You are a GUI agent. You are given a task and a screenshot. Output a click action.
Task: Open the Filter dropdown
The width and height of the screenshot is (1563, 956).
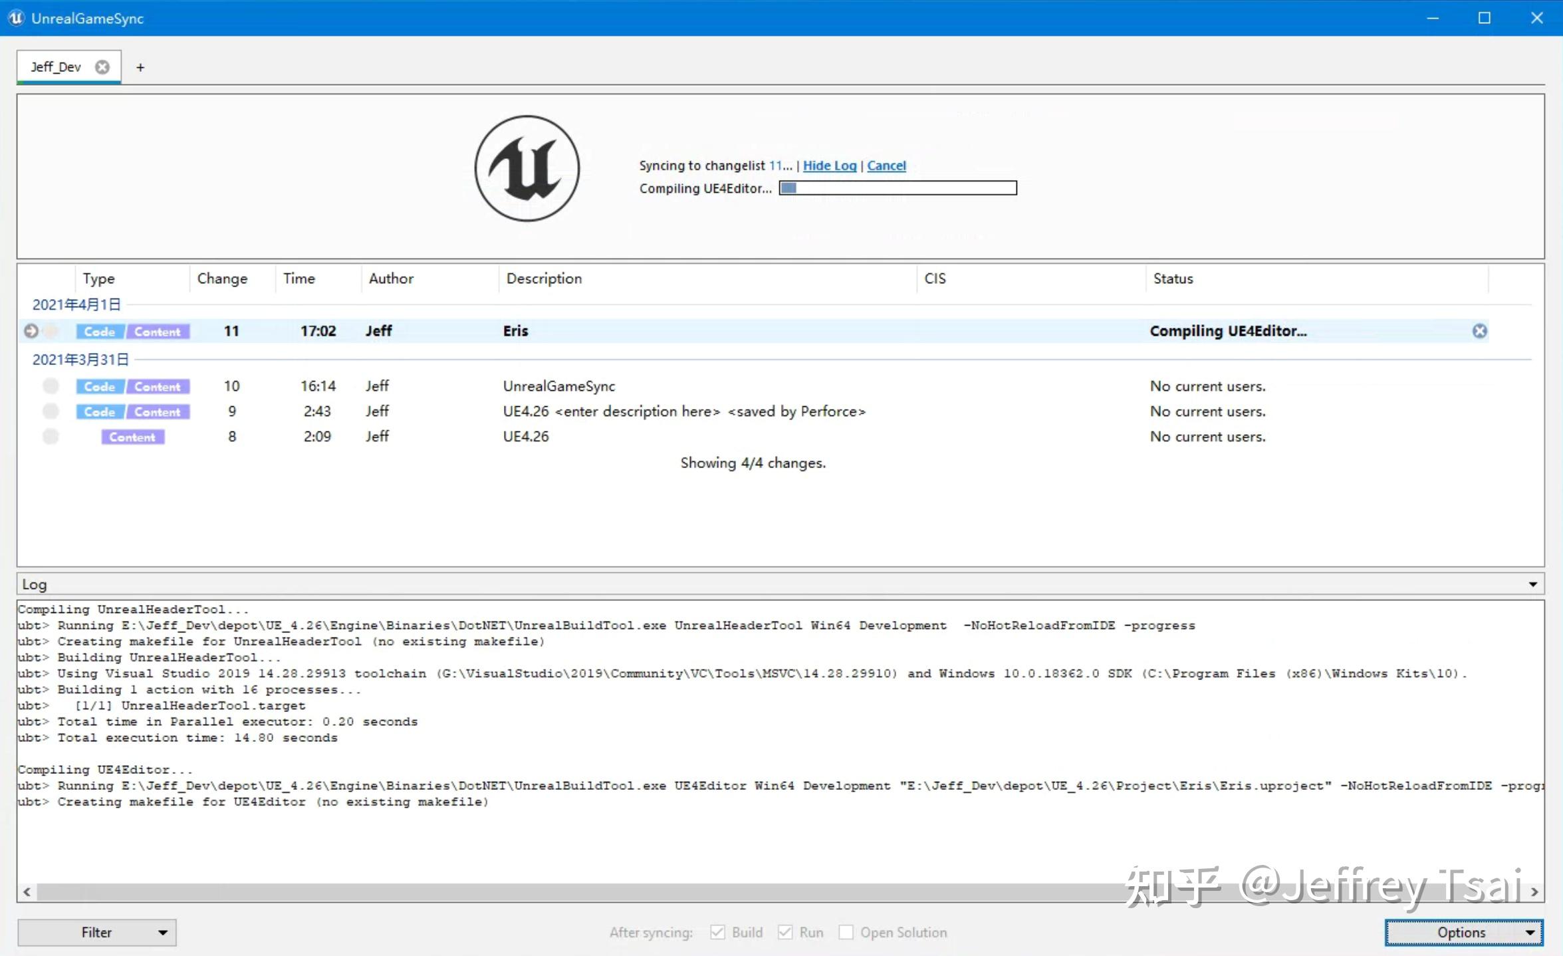(97, 932)
